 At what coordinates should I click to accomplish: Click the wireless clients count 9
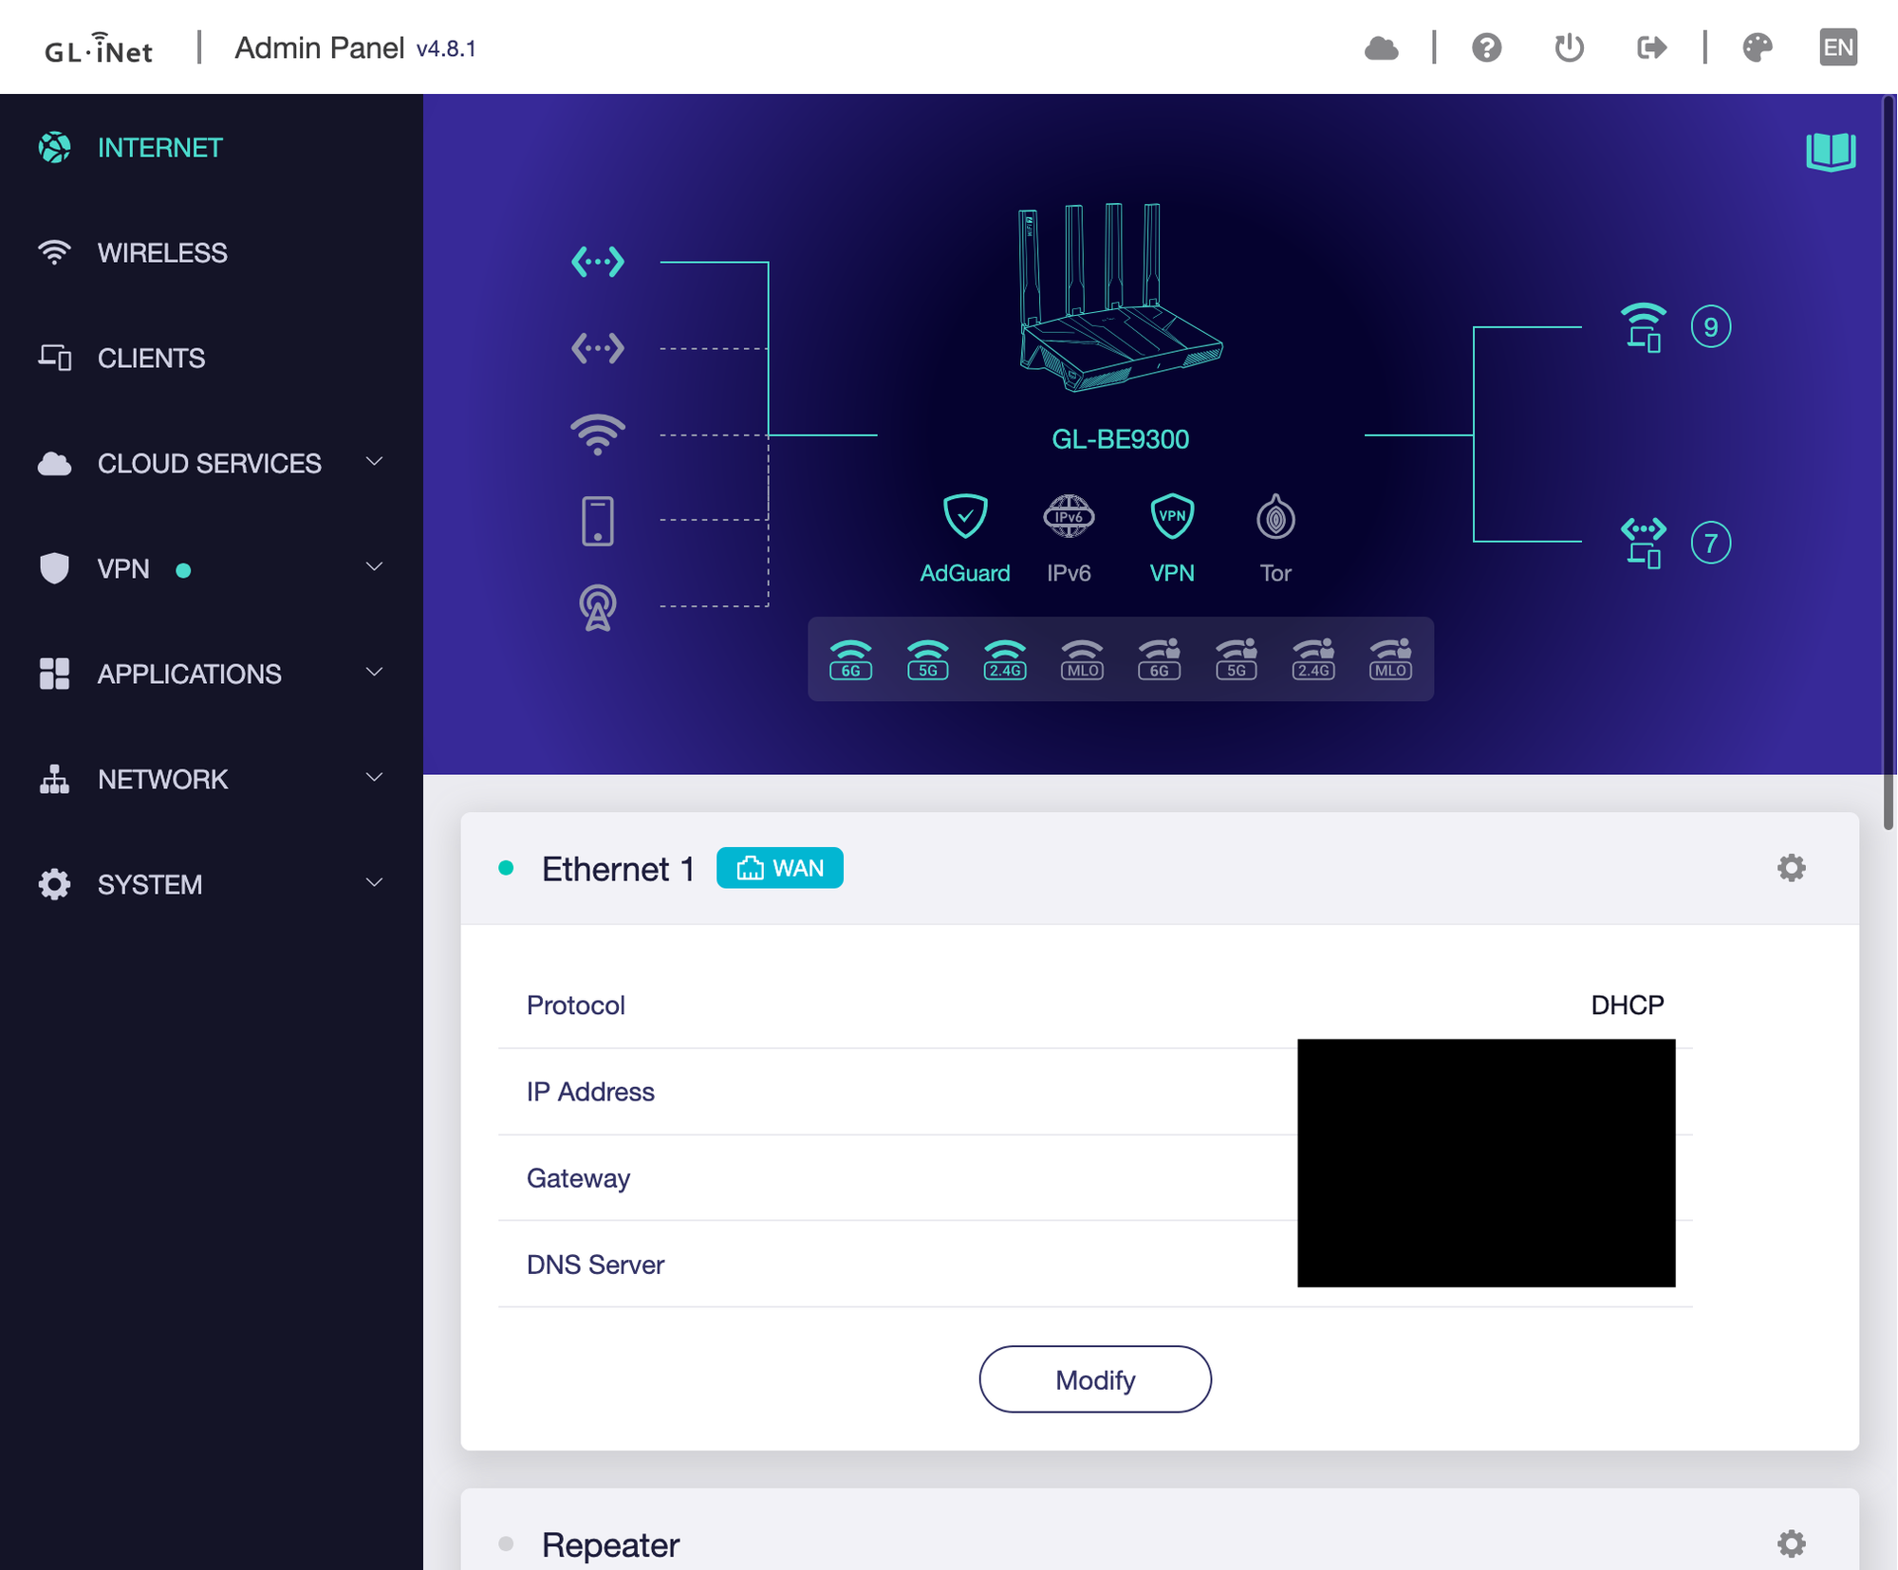(x=1710, y=327)
